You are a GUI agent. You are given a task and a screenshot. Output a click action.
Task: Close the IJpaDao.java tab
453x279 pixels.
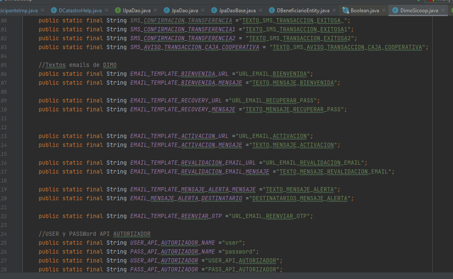click(155, 10)
